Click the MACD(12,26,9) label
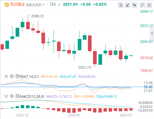Viewport: 154px width, 119px height. 32,96
